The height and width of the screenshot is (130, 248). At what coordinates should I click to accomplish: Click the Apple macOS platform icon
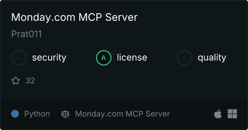click(218, 114)
